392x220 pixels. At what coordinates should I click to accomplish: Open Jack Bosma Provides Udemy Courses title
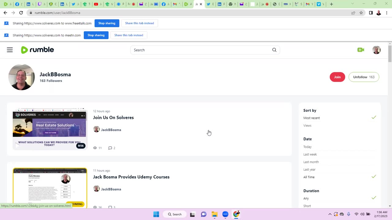[131, 177]
